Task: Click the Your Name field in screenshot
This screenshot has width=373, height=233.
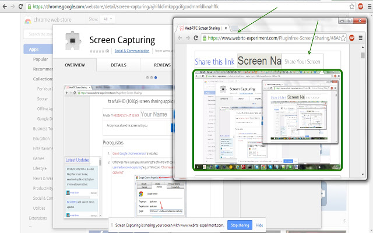Action: (x=156, y=115)
